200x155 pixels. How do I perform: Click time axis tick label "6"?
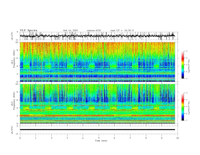coord(114,138)
